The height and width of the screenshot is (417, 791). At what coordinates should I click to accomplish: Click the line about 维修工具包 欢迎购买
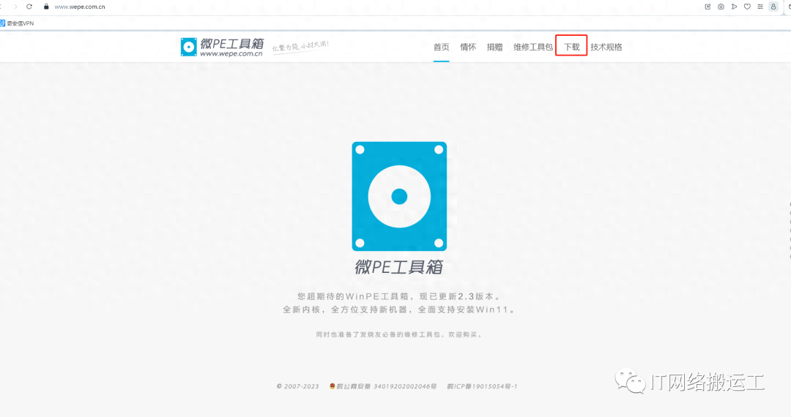click(399, 334)
